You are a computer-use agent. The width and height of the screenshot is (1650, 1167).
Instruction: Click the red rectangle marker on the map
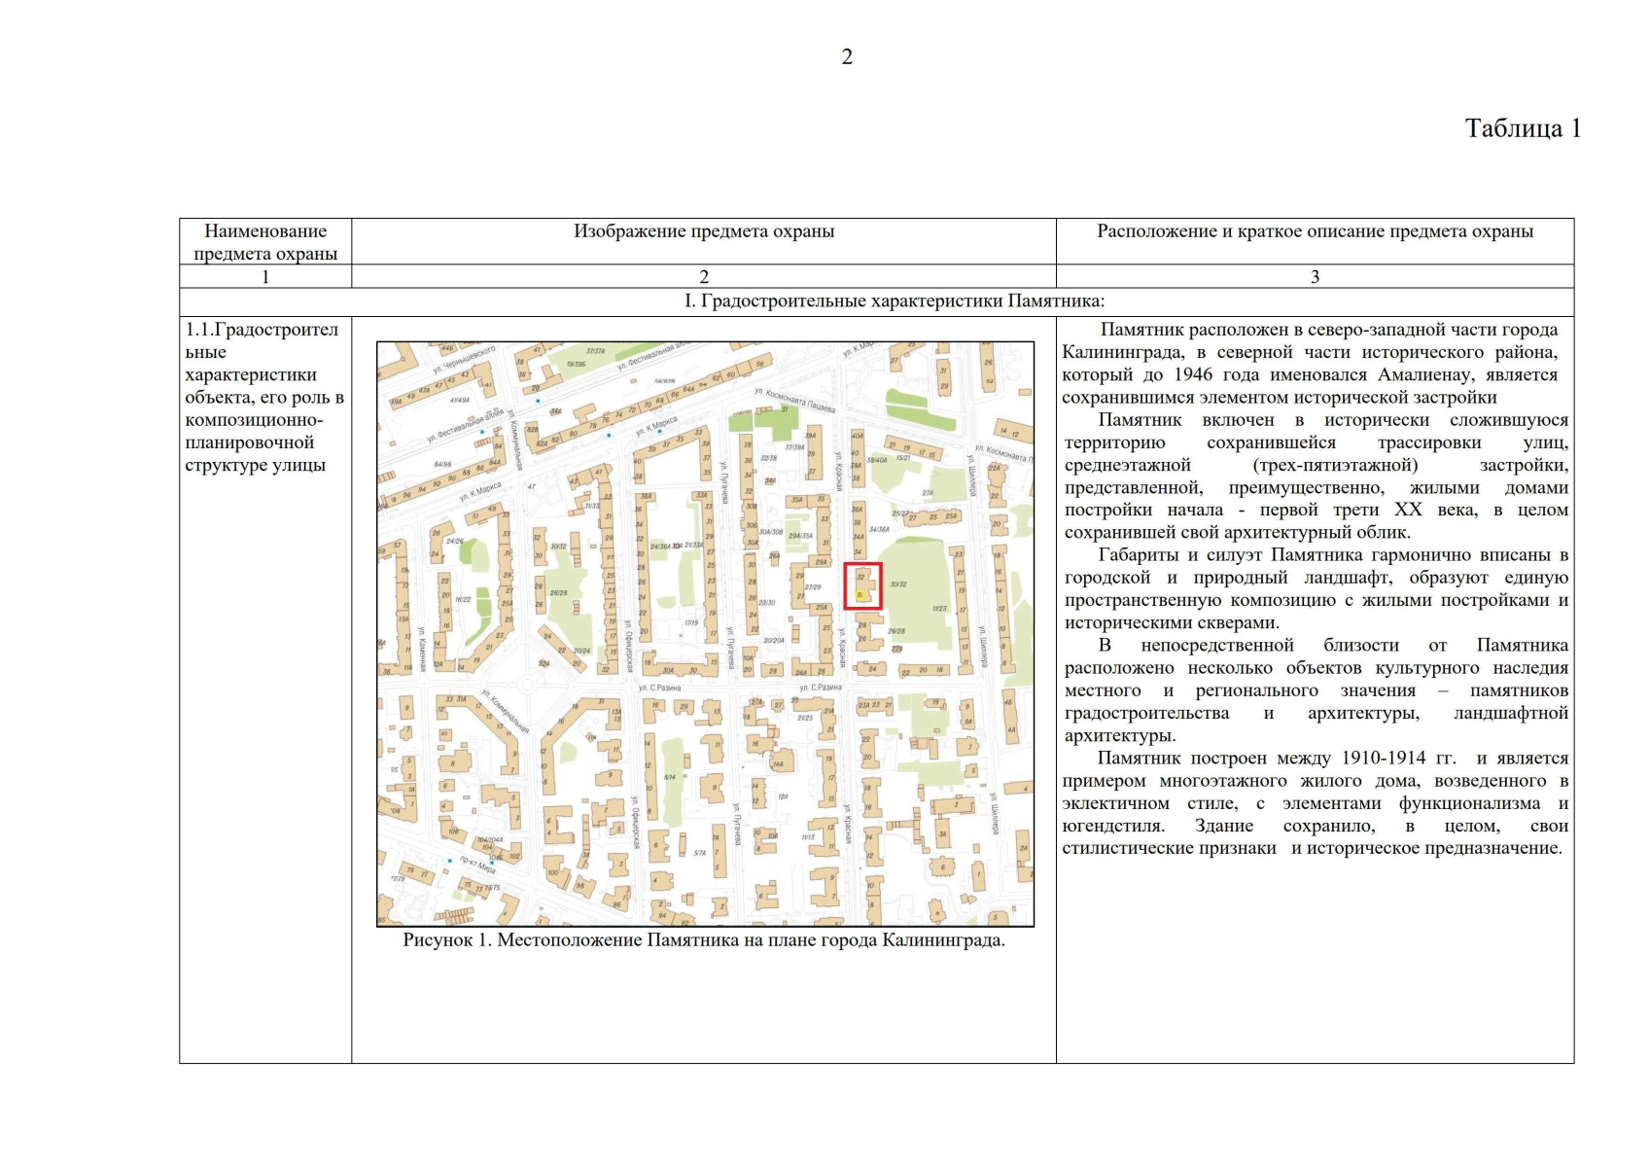coord(862,585)
